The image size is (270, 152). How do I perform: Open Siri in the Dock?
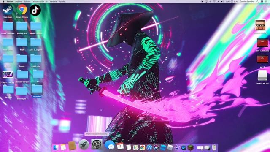(156, 147)
